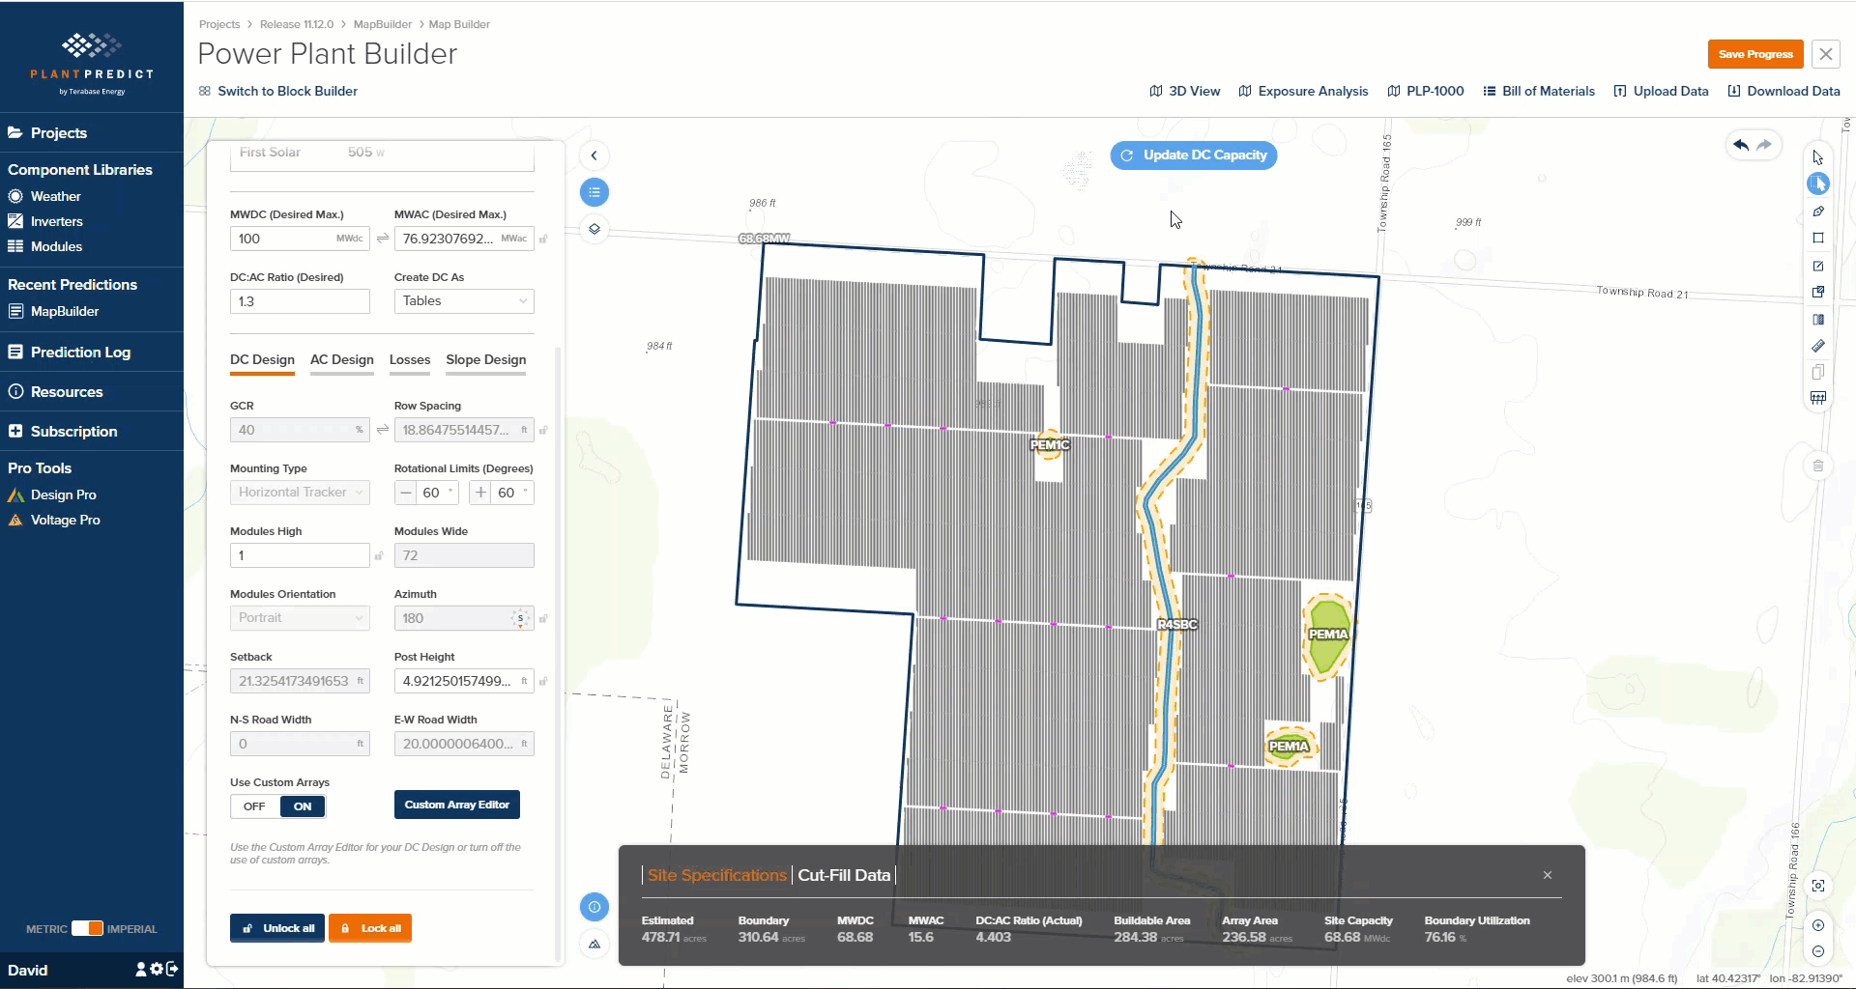Open the Create DC As dropdown
This screenshot has height=989, width=1856.
click(x=464, y=301)
